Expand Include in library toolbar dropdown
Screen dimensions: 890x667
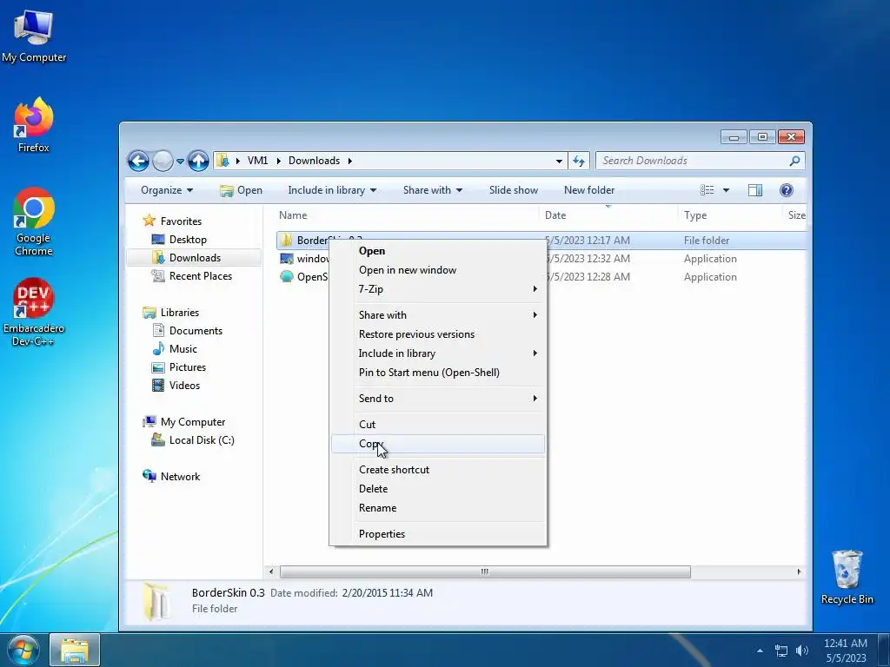point(332,190)
